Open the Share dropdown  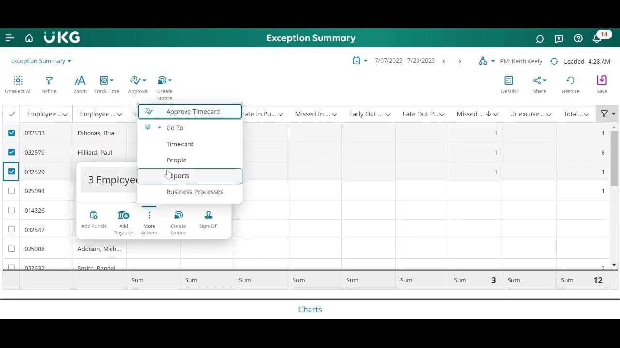[x=540, y=85]
